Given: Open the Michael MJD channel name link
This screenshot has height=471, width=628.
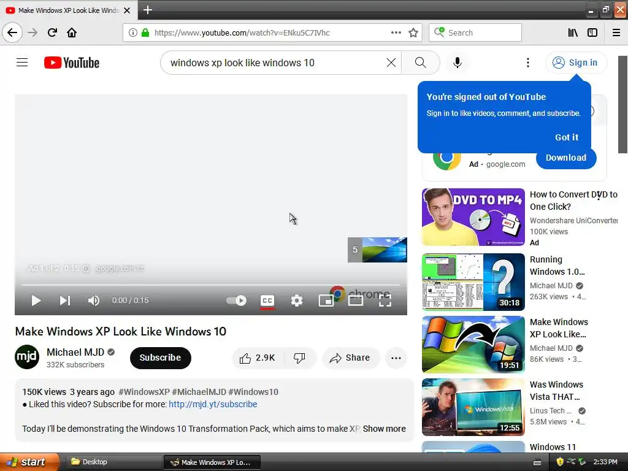Looking at the screenshot, I should click(x=75, y=352).
